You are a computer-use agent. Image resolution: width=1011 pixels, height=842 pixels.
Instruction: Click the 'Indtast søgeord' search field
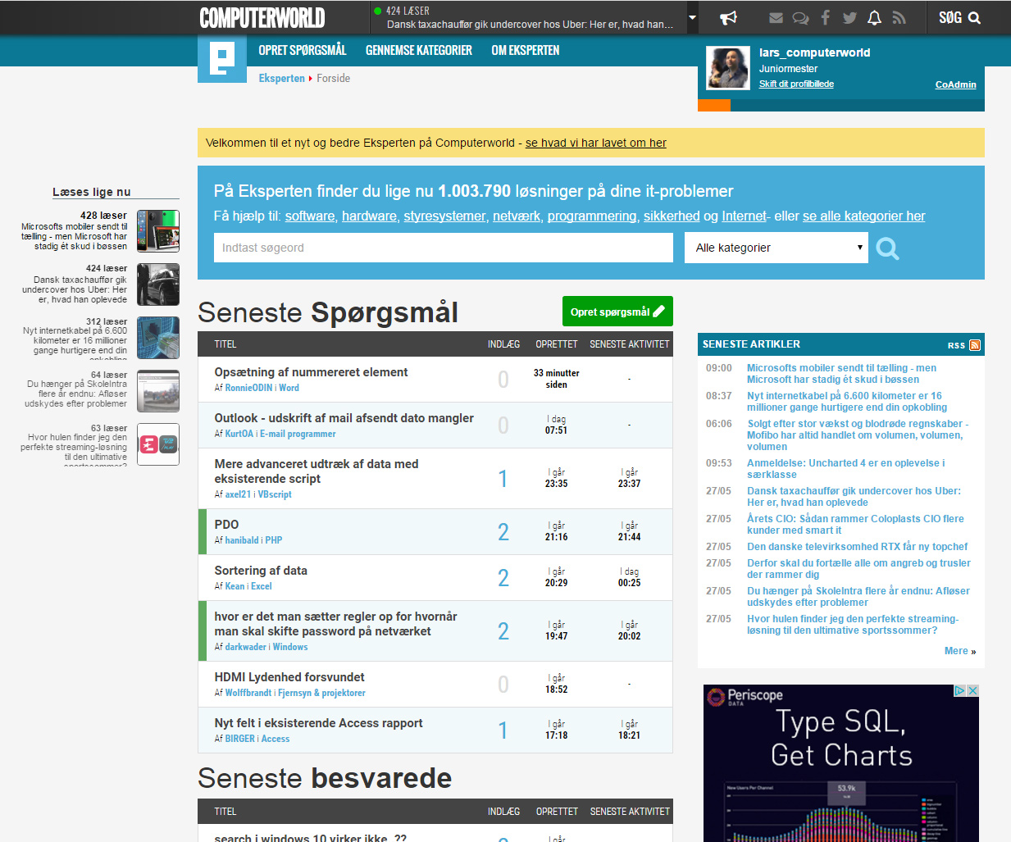coord(443,248)
